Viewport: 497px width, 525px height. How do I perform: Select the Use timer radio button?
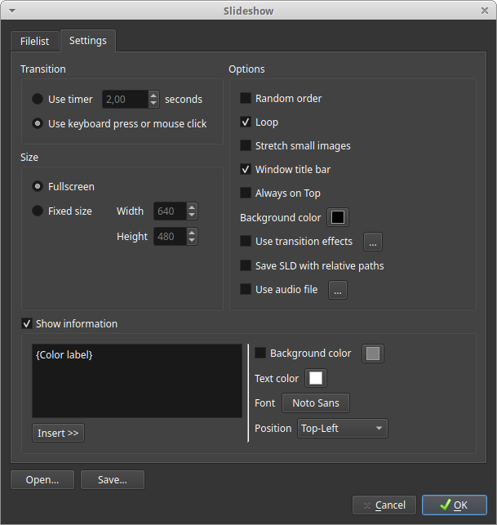tap(38, 100)
